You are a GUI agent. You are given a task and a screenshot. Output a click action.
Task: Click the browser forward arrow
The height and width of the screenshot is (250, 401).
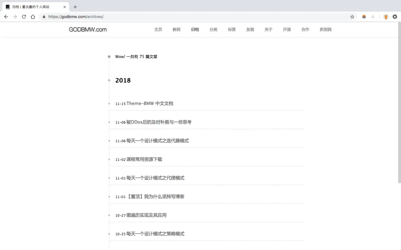click(15, 17)
